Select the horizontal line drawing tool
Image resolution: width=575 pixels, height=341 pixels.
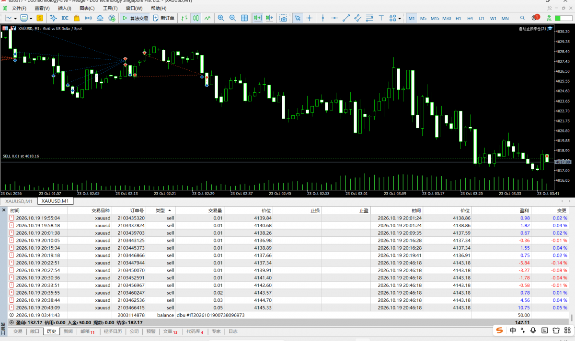click(334, 18)
